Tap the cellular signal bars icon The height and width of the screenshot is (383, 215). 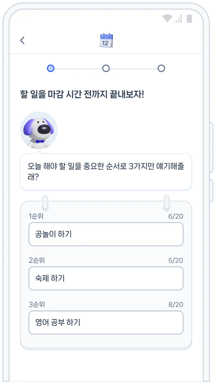(178, 19)
